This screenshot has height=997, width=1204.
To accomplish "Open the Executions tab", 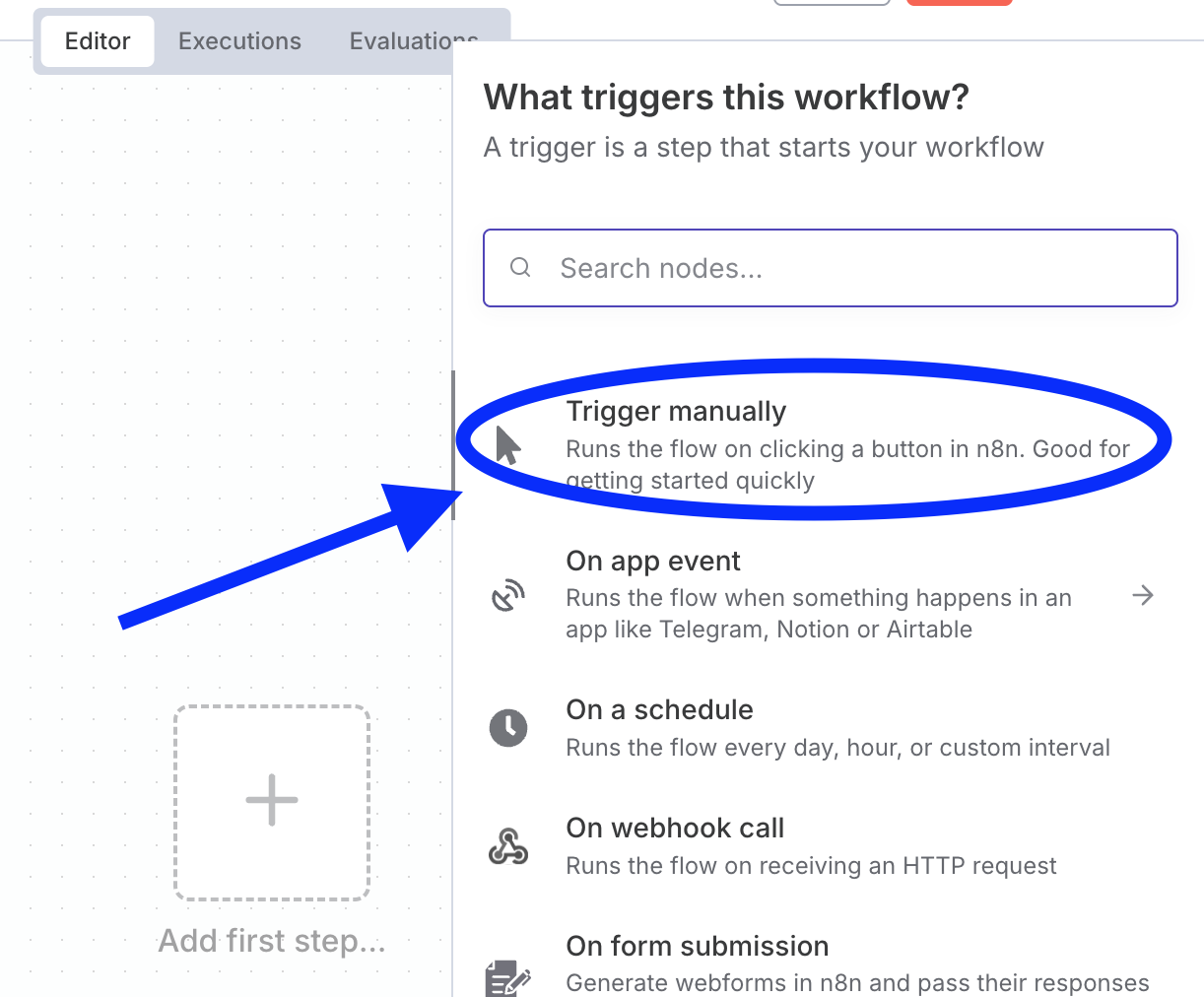I will coord(239,41).
